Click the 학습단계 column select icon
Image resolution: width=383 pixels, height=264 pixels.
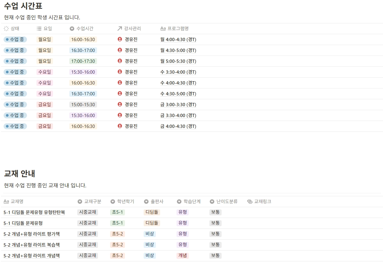[179, 202]
